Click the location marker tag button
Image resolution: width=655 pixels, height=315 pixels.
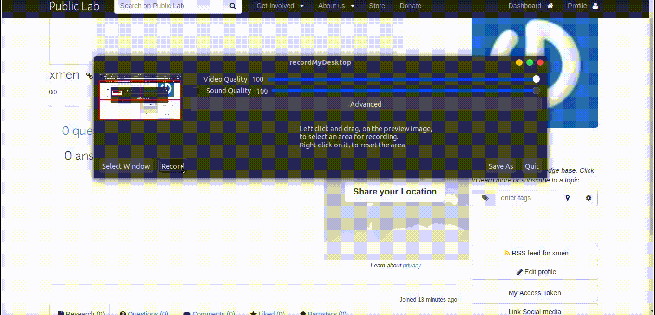567,198
